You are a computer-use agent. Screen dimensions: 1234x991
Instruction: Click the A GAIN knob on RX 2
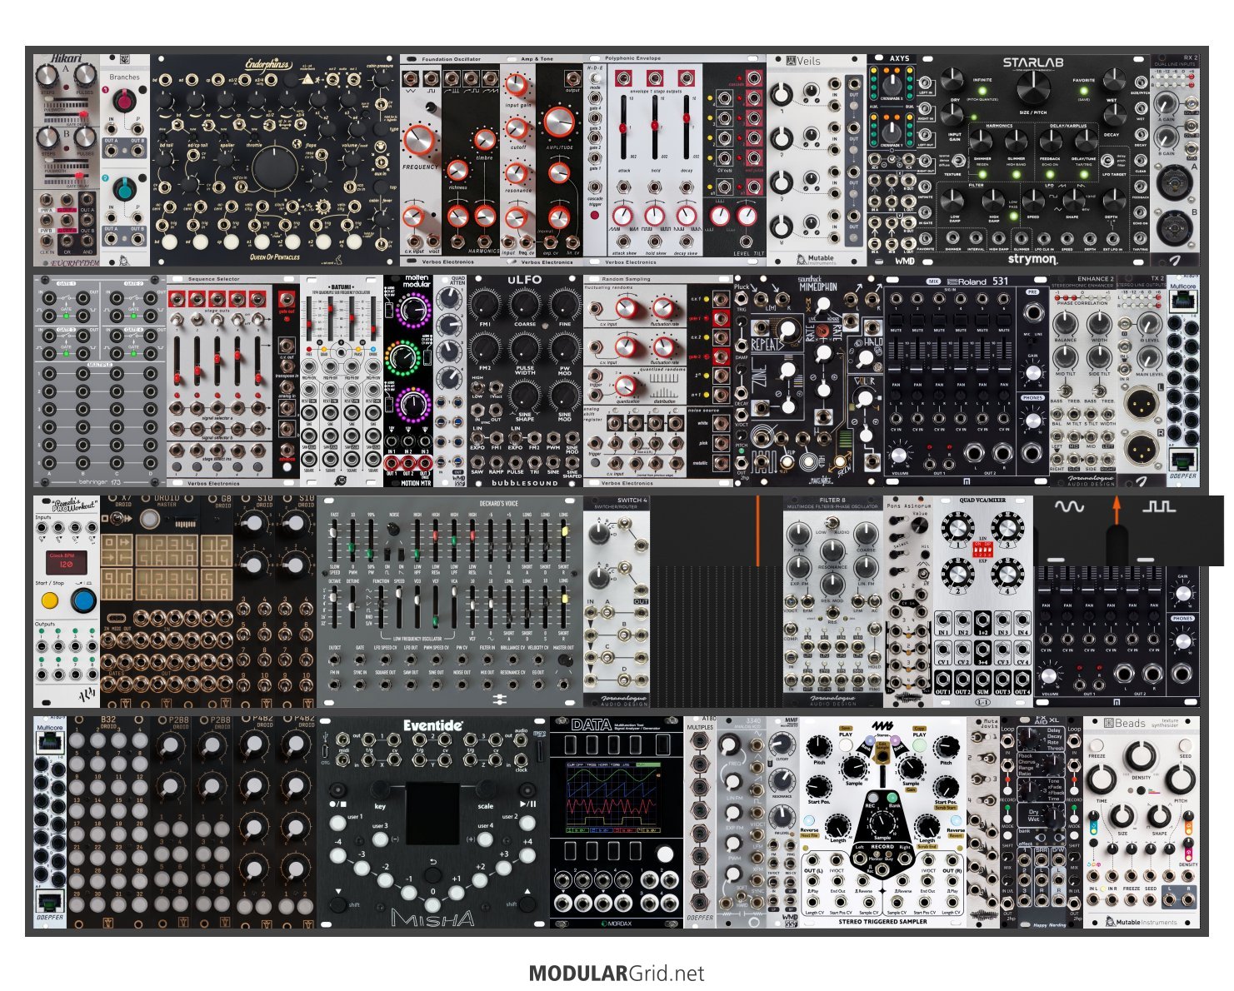click(1167, 103)
